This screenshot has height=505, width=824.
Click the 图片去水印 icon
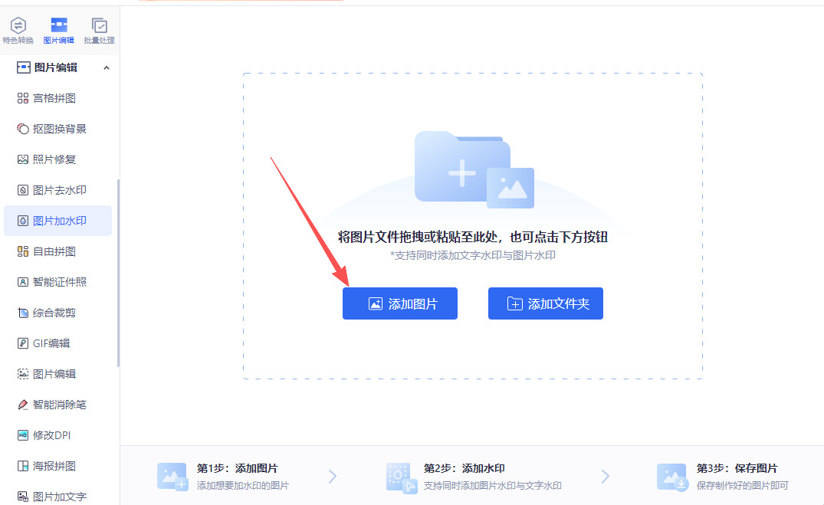(22, 190)
